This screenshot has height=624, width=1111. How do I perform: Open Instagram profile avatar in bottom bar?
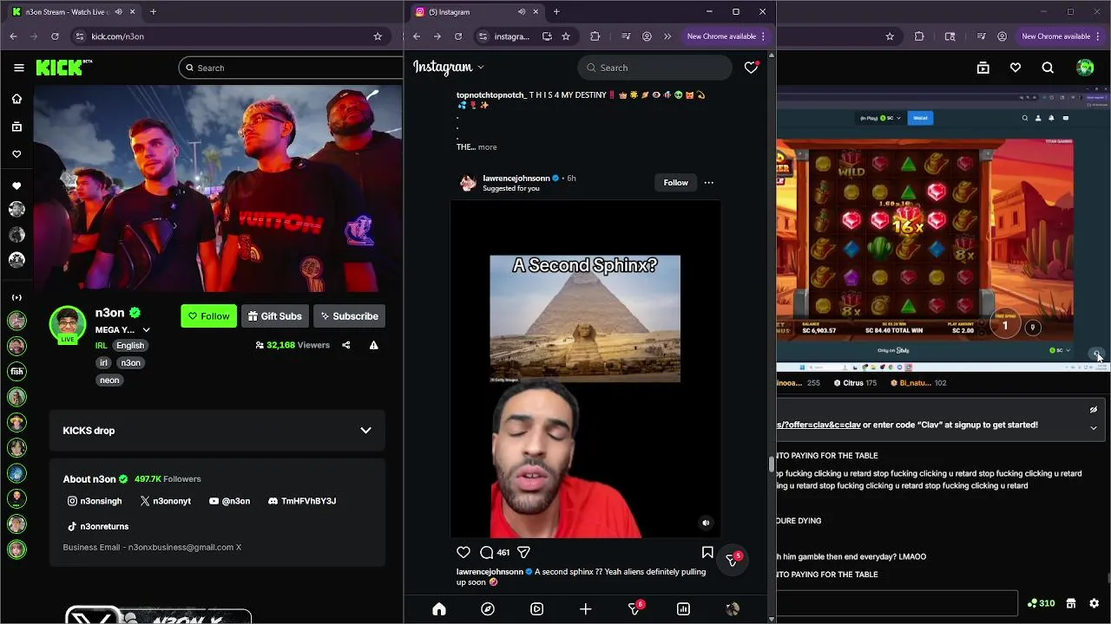point(732,609)
